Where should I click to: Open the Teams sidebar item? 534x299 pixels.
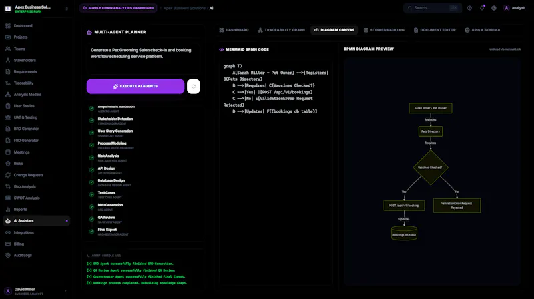pyautogui.click(x=36, y=49)
